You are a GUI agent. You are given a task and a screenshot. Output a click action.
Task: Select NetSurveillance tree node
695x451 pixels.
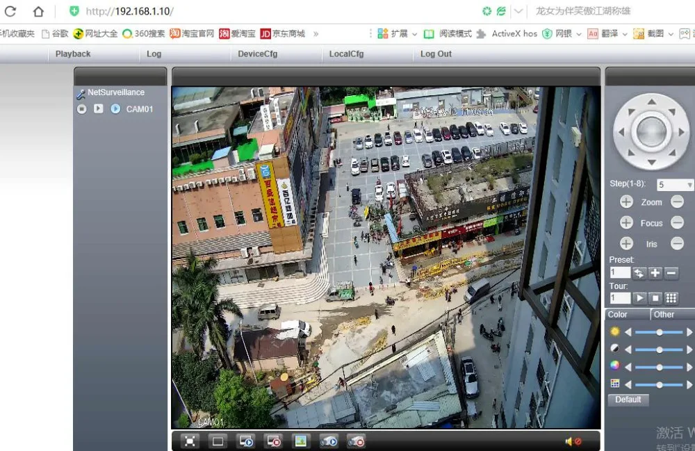coord(115,92)
